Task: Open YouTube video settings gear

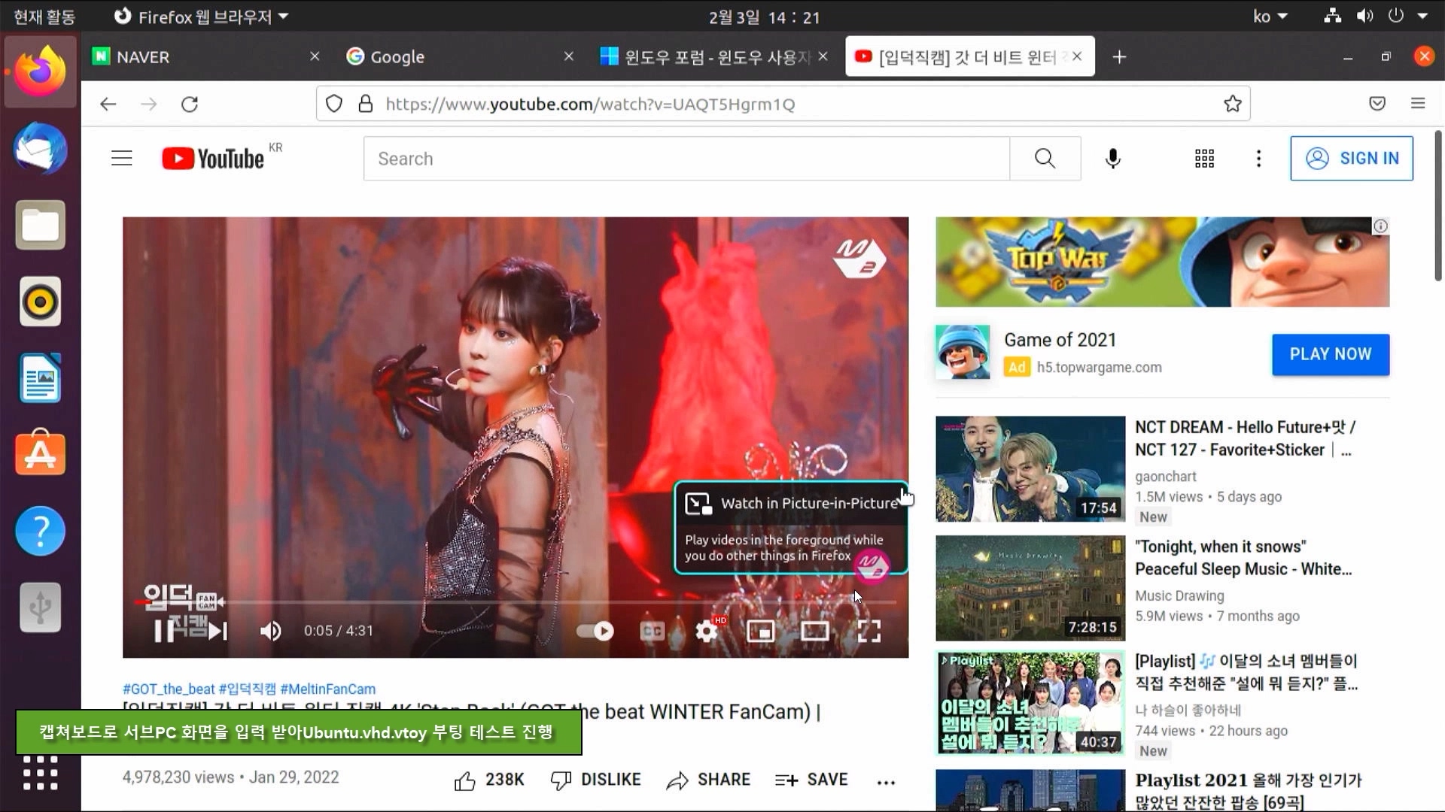Action: tap(706, 632)
